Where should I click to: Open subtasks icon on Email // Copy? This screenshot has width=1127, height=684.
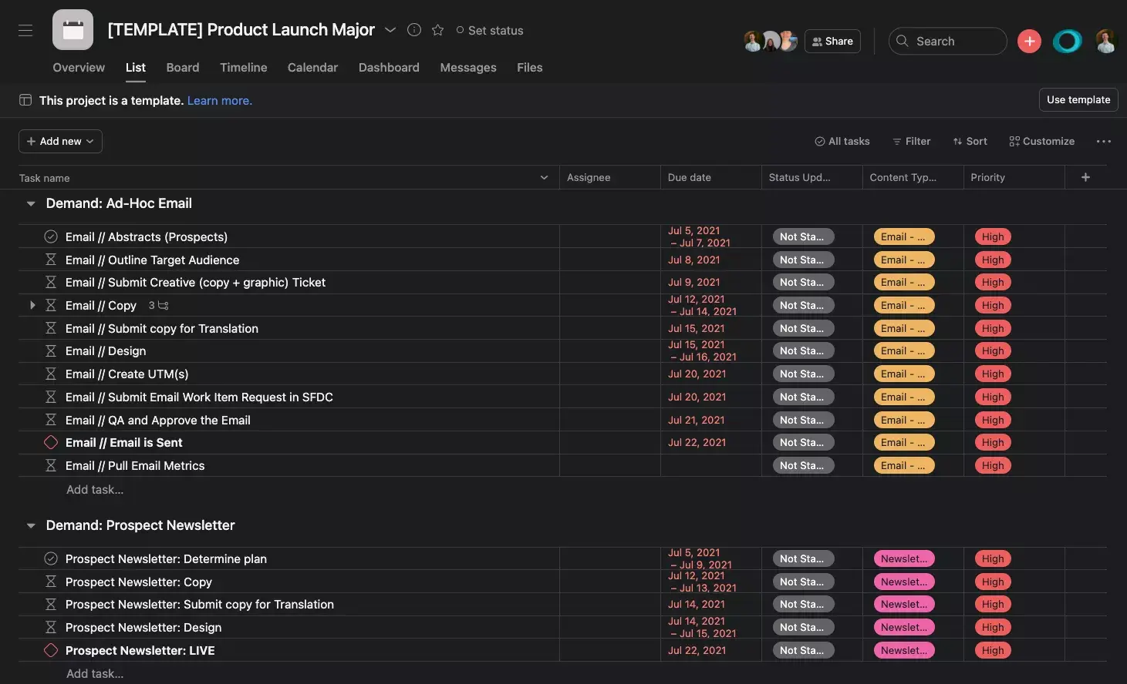[x=163, y=306]
